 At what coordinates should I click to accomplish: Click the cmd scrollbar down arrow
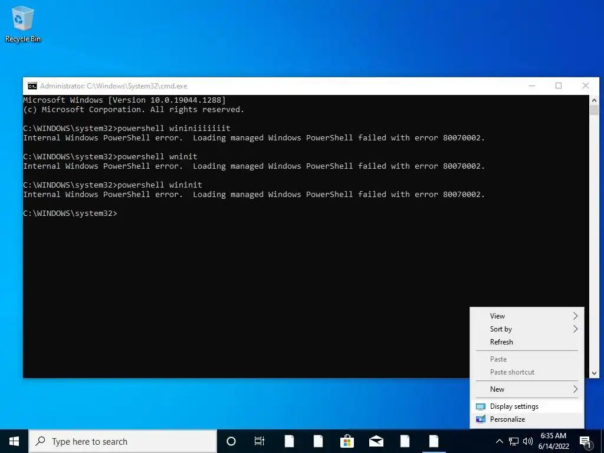point(594,373)
